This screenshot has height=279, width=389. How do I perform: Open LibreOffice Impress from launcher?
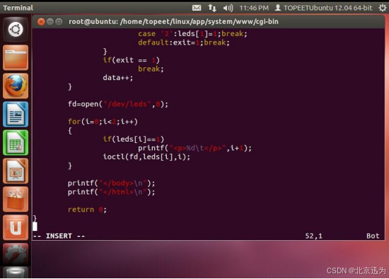click(16, 171)
